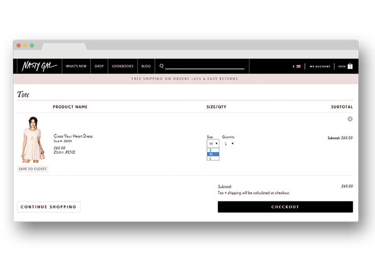
Task: Click the 'PRODUCT NAME' column header
Action: (x=70, y=107)
